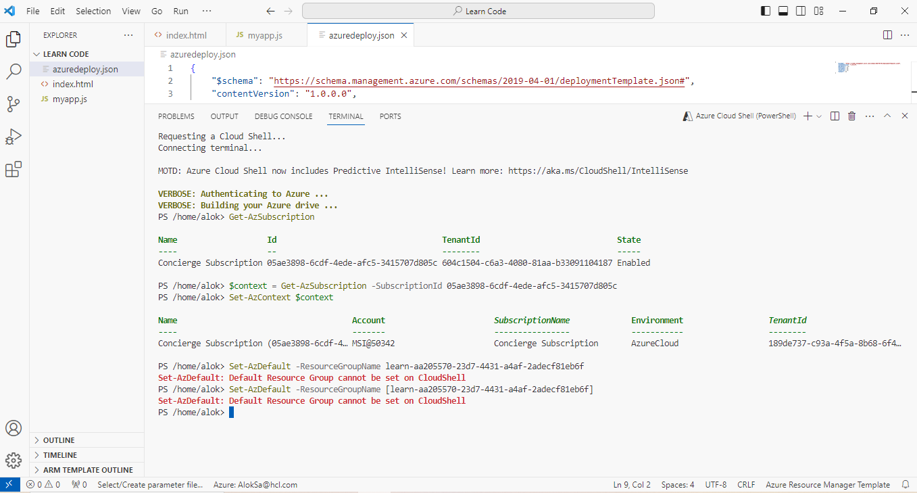Click Azure: AlokSa@hcl.com account status
917x493 pixels.
point(255,484)
